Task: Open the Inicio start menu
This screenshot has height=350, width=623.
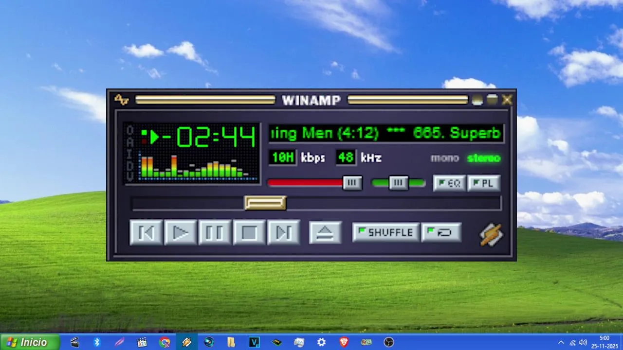Action: (x=29, y=342)
